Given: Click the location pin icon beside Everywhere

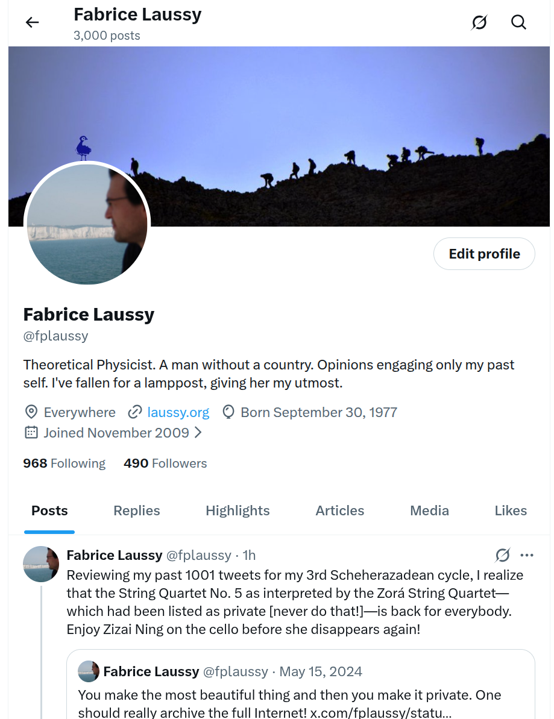Looking at the screenshot, I should pos(31,412).
